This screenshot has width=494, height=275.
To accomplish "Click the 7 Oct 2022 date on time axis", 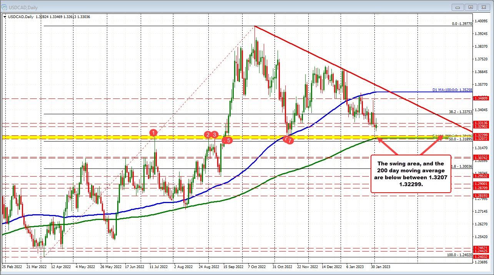I will [x=258, y=266].
